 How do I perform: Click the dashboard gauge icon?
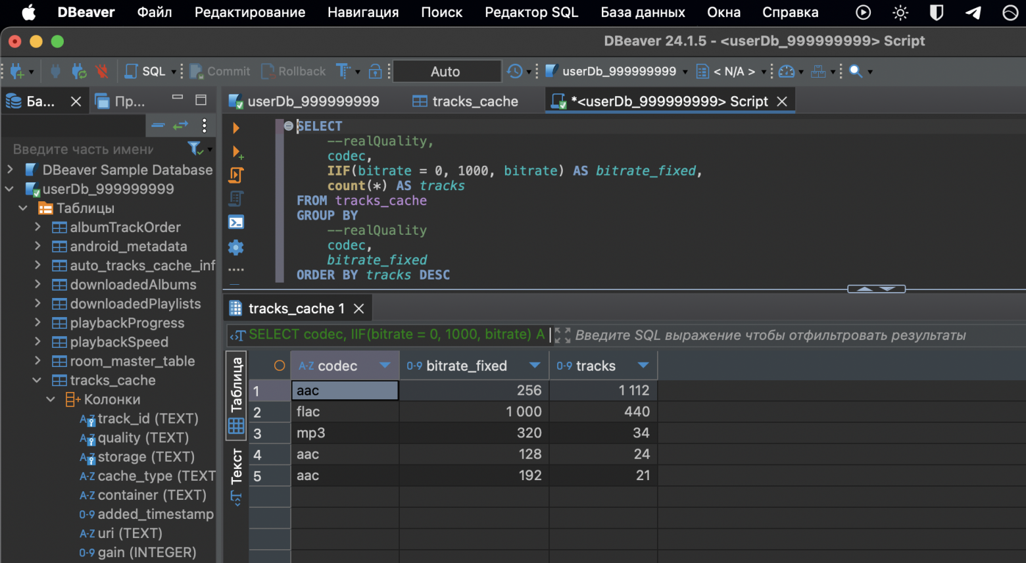(x=787, y=71)
